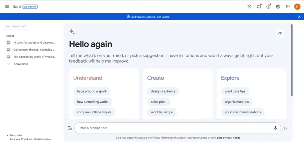Image resolution: width=304 pixels, height=146 pixels.
Task: Click the send prompt arrow icon
Action: (x=286, y=128)
